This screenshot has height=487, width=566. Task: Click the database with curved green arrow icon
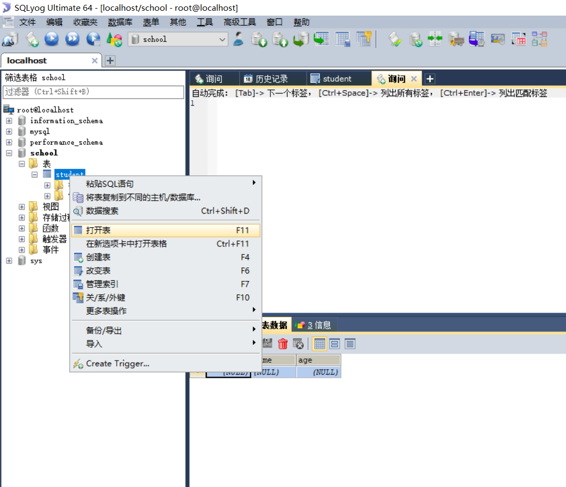(x=301, y=39)
